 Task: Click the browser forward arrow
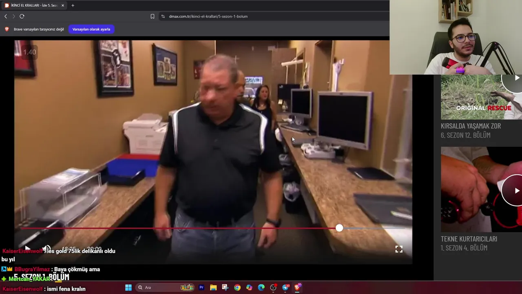click(x=13, y=16)
